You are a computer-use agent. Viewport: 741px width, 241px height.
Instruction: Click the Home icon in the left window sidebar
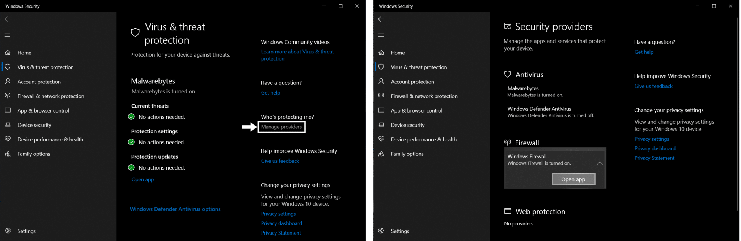click(x=8, y=53)
